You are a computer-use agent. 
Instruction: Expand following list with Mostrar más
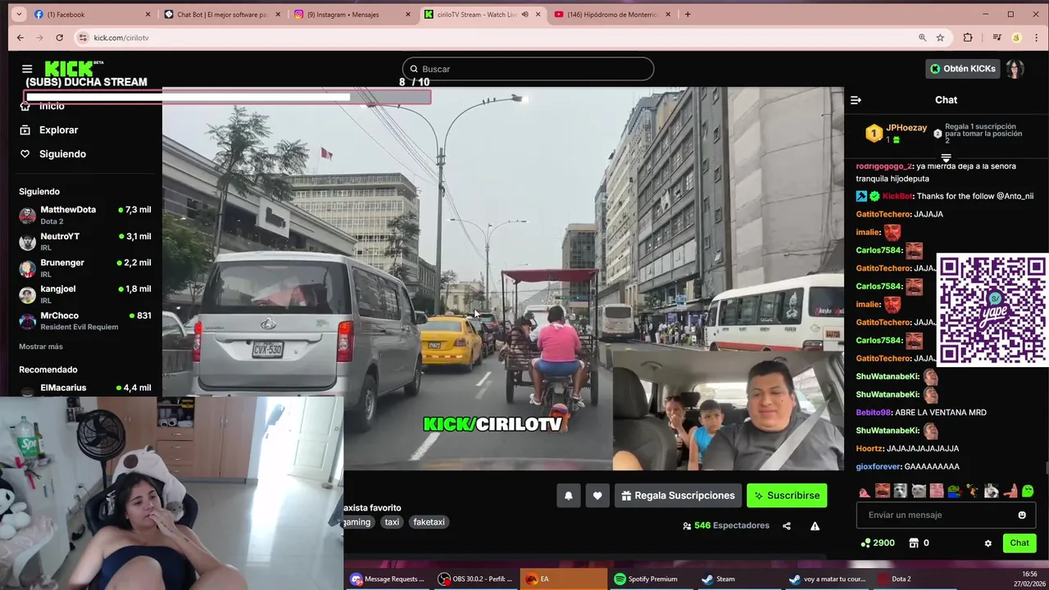point(41,347)
